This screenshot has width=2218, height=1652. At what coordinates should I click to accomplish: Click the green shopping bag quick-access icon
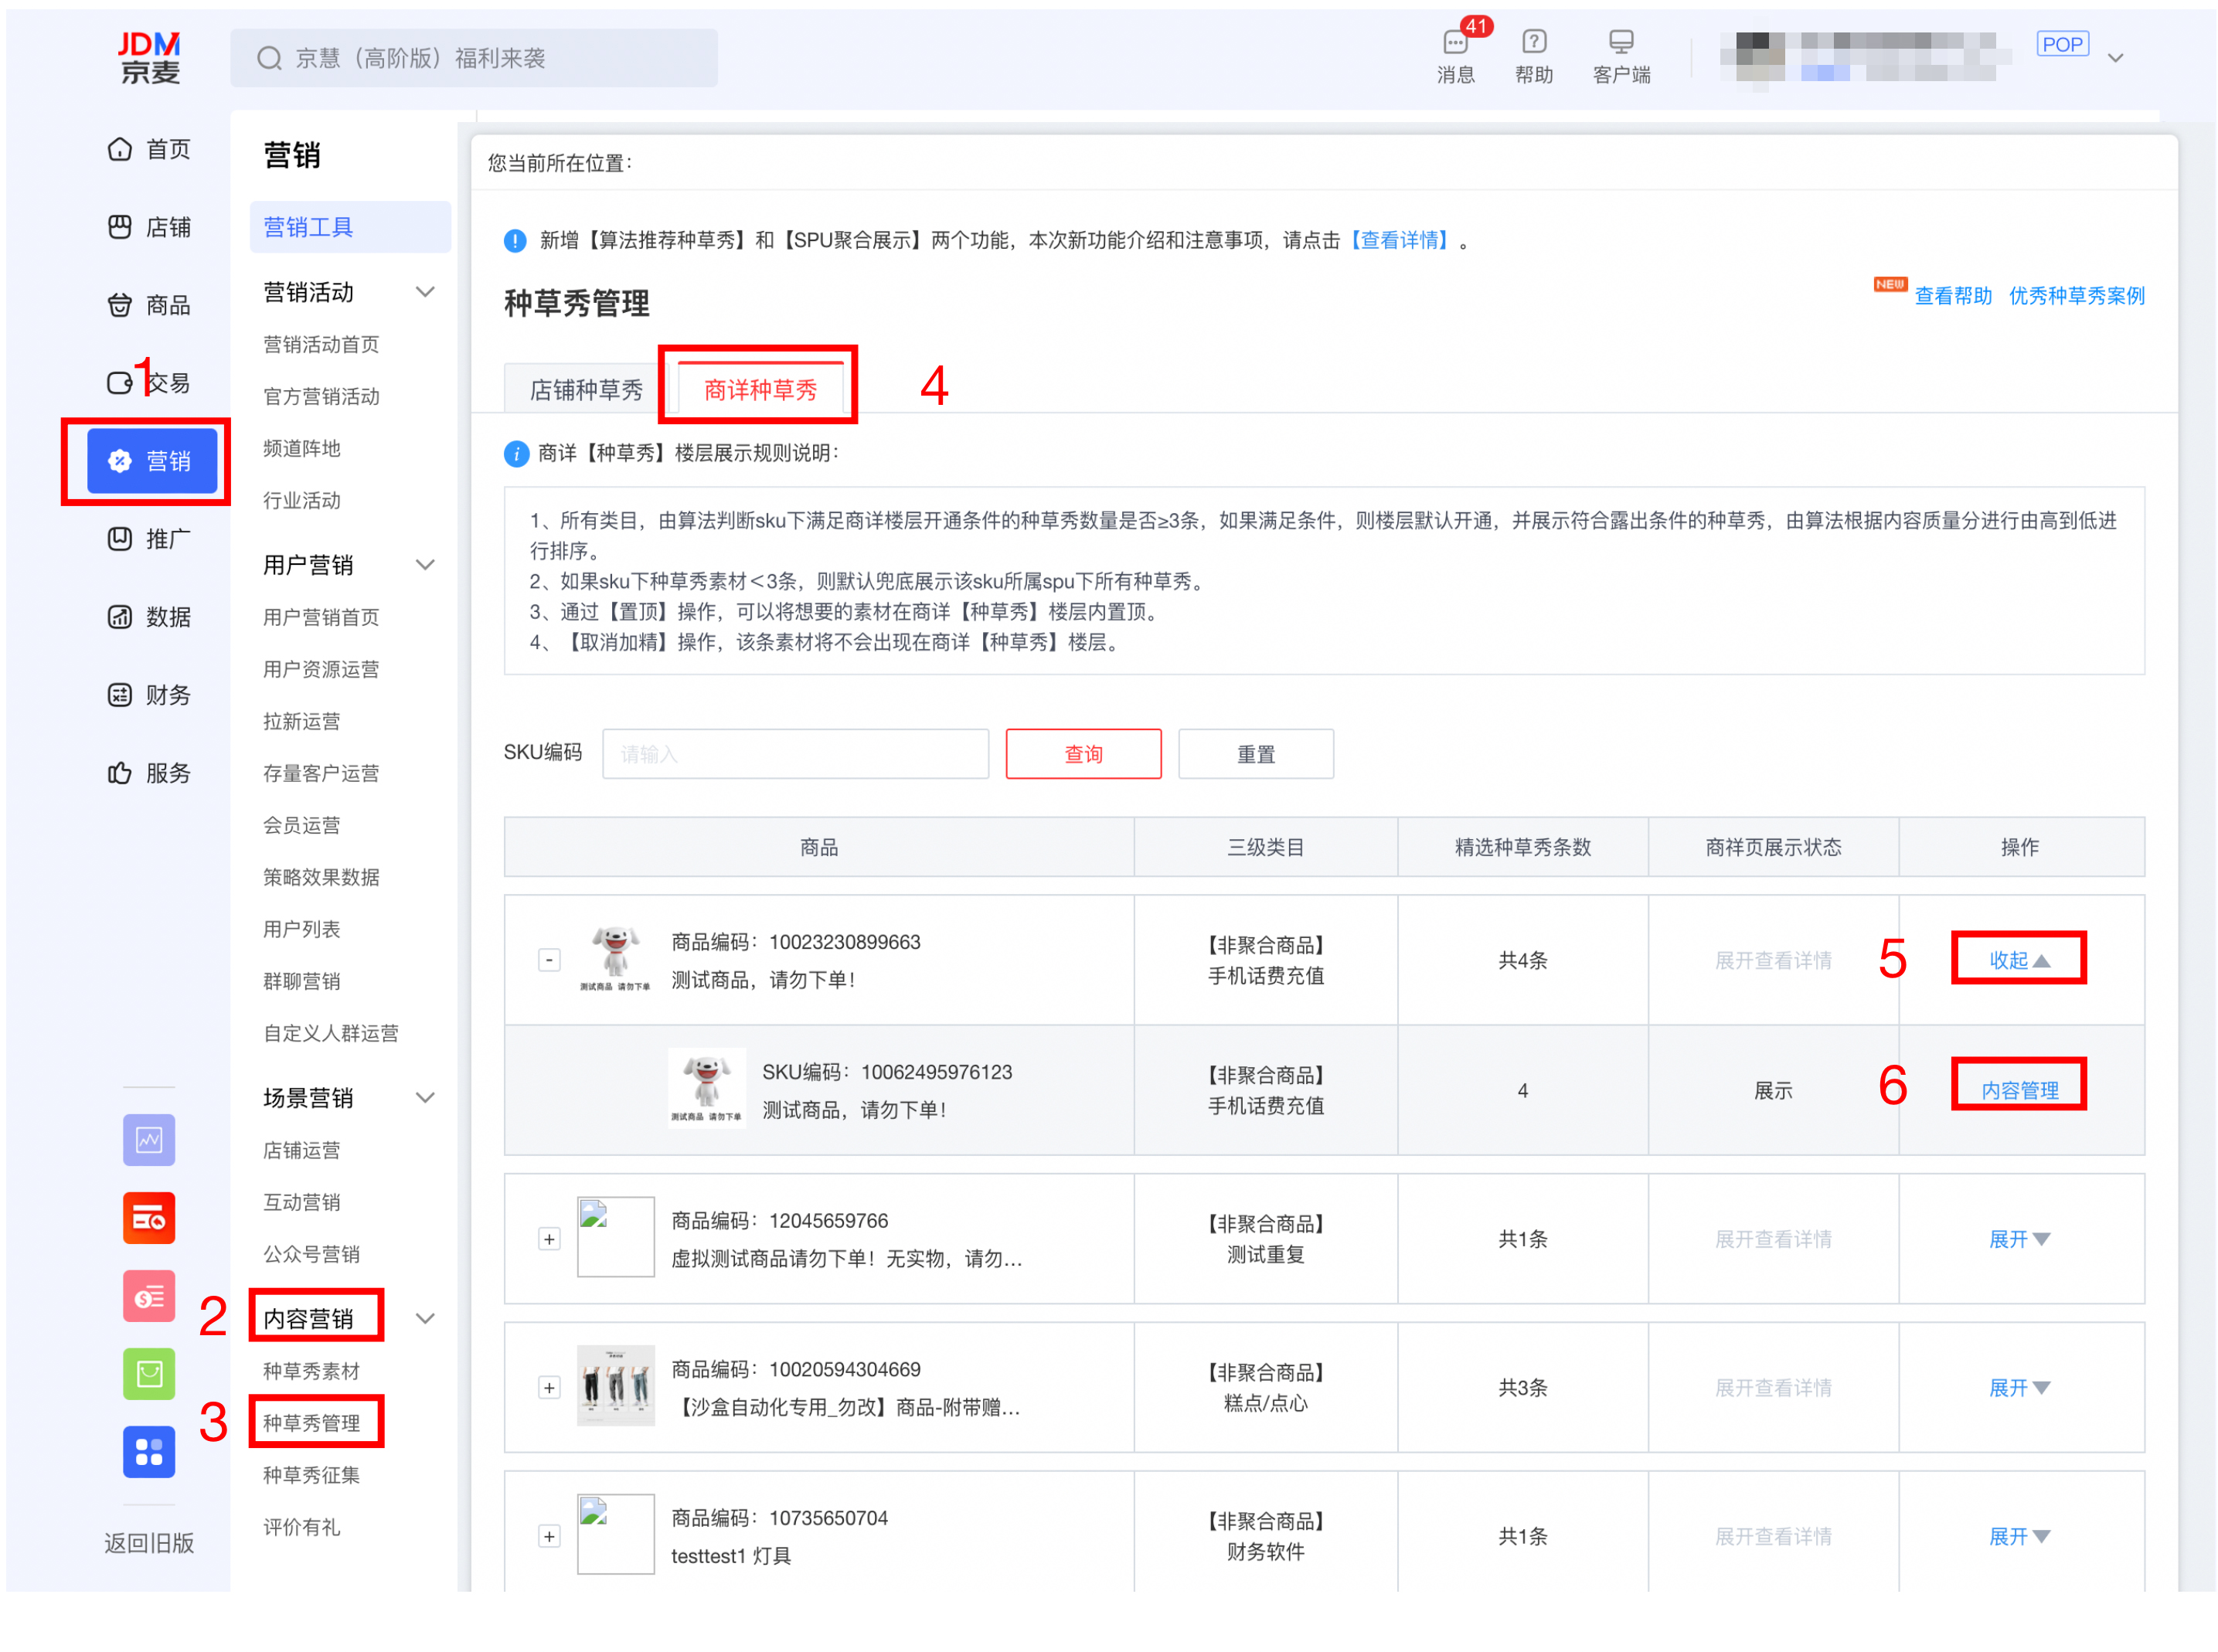148,1373
